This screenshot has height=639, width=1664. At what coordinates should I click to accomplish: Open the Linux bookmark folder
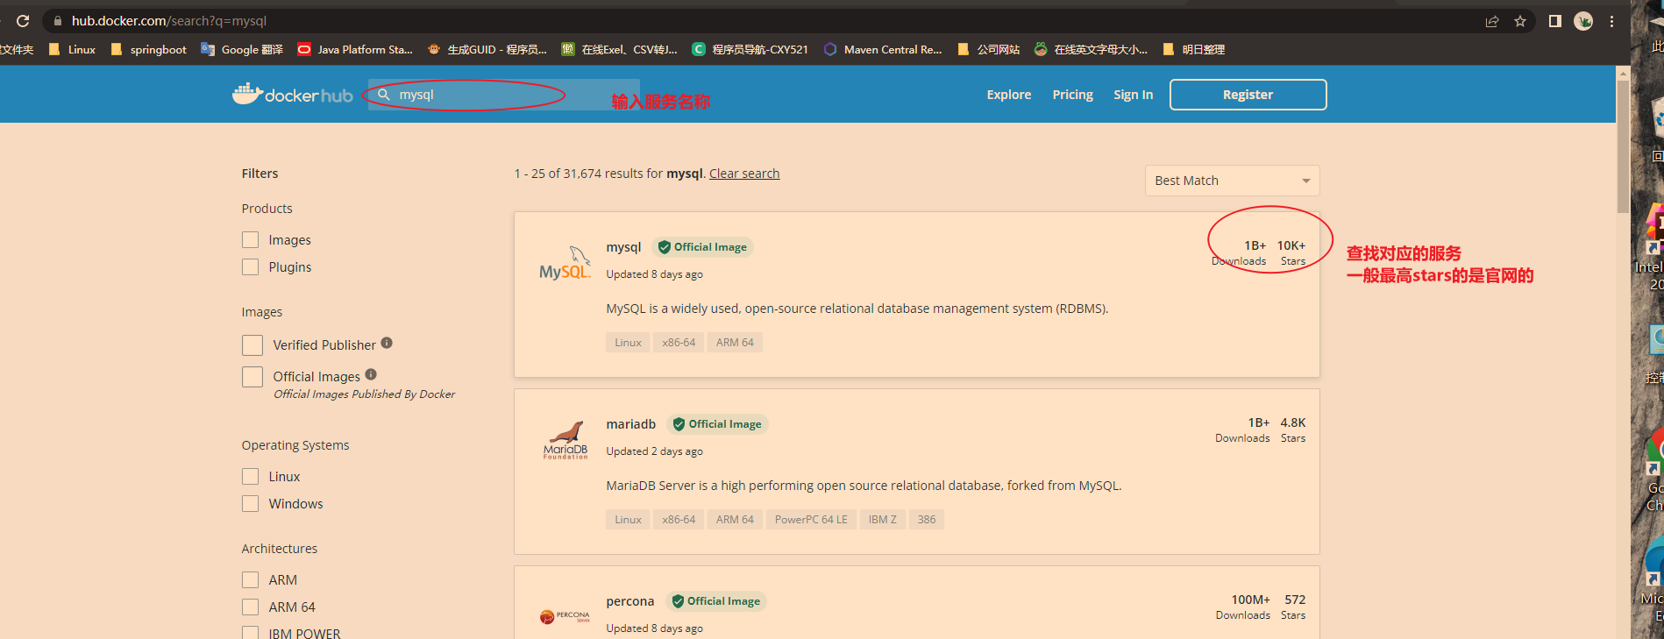click(72, 49)
